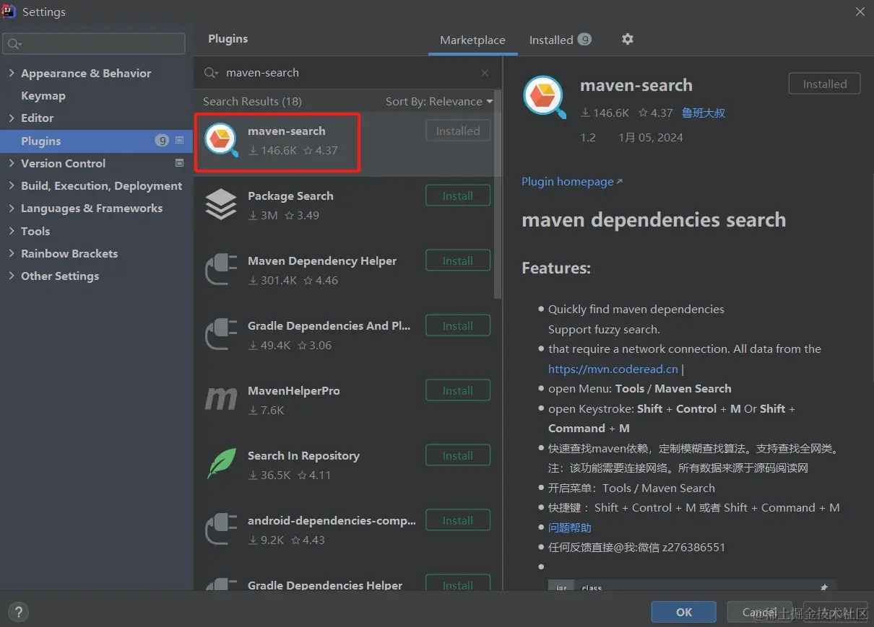The width and height of the screenshot is (874, 627).
Task: Click the OK button
Action: (683, 612)
